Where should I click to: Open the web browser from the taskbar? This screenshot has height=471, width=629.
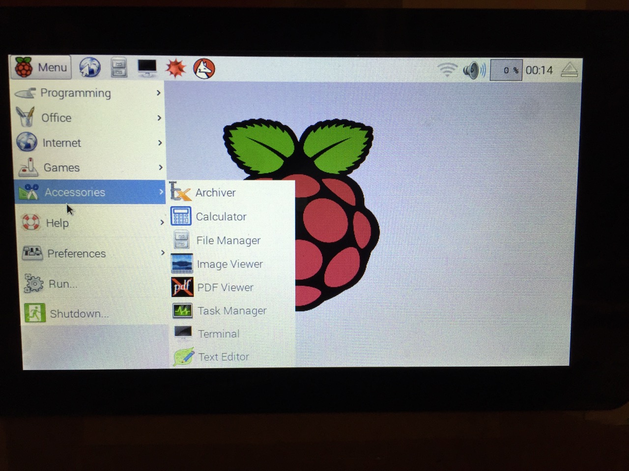(x=90, y=68)
